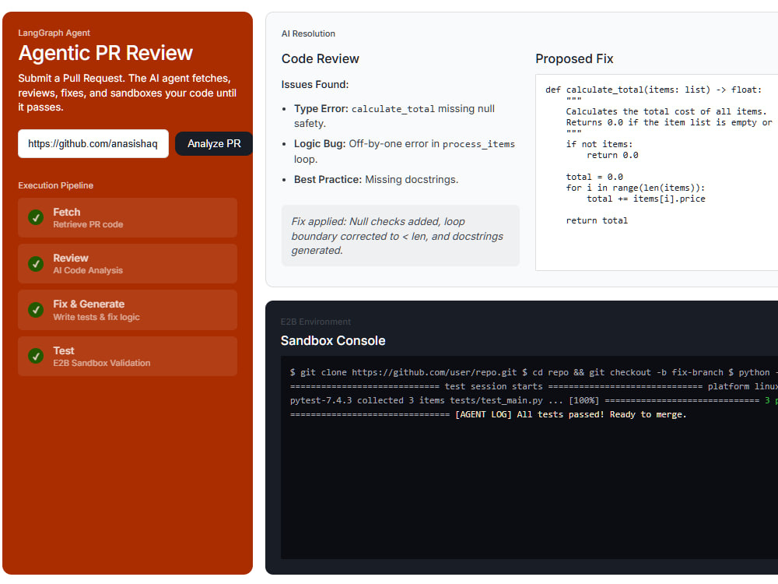778x584 pixels.
Task: Click the 'Best Practice:' issue bullet
Action: [x=376, y=179]
